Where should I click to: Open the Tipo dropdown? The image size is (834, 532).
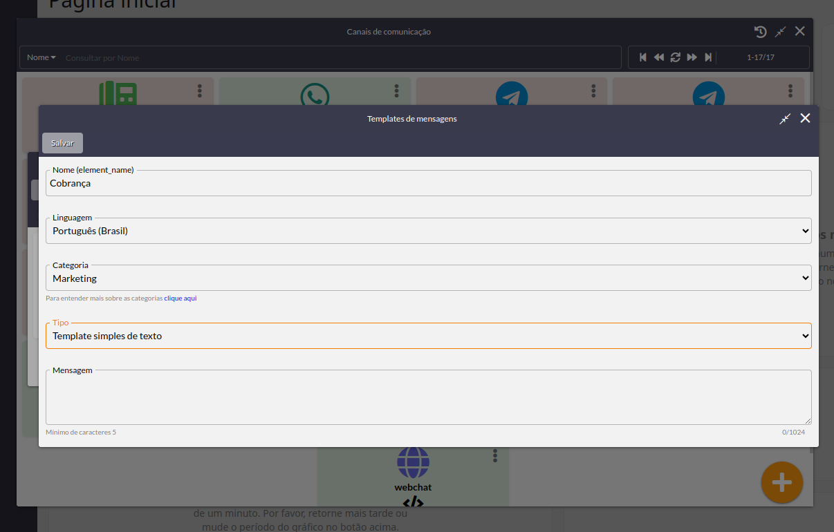(428, 336)
